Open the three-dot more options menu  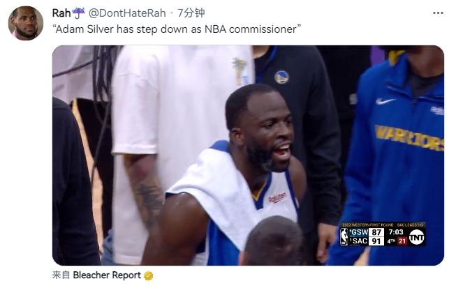click(x=438, y=13)
